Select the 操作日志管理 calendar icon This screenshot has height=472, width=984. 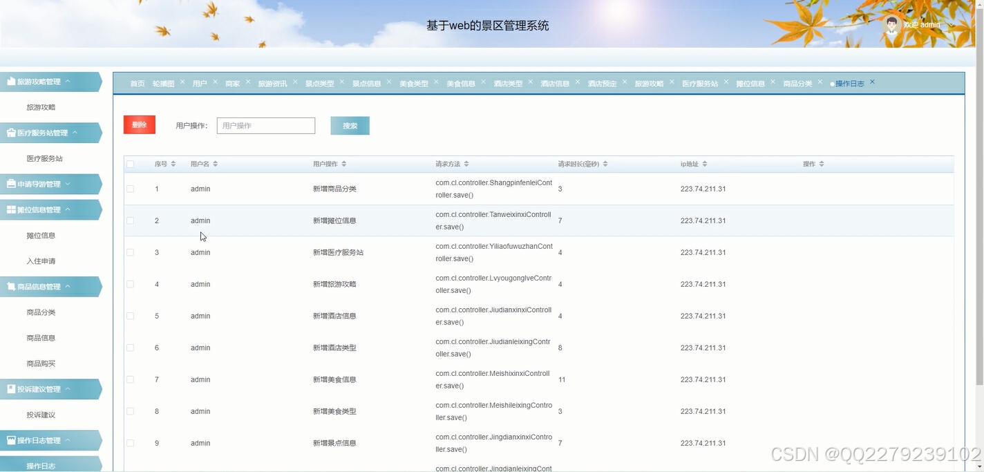11,440
